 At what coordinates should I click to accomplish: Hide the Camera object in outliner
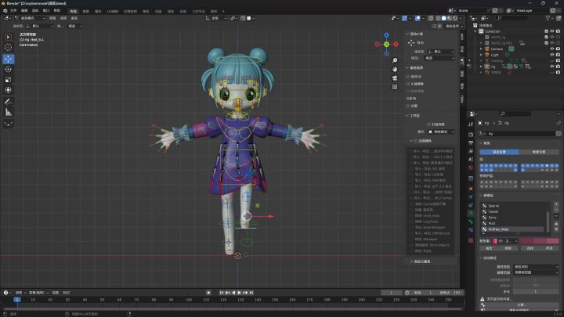pos(551,49)
